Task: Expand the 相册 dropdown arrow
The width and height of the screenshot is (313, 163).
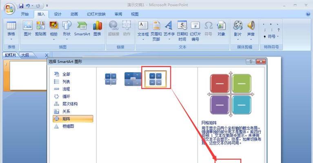Action: pyautogui.click(x=54, y=40)
